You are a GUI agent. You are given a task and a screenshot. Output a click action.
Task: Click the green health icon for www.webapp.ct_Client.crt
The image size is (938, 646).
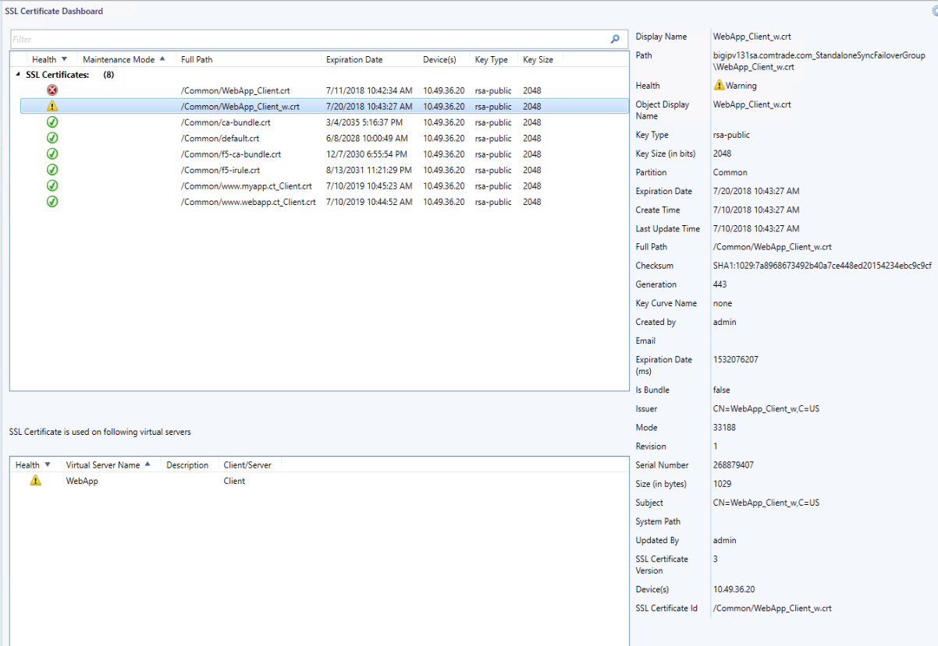pyautogui.click(x=52, y=201)
